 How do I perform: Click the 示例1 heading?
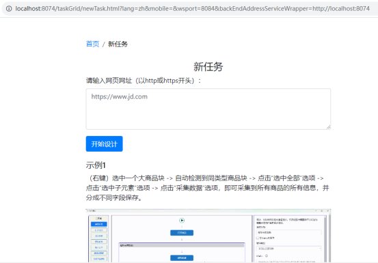(96, 165)
